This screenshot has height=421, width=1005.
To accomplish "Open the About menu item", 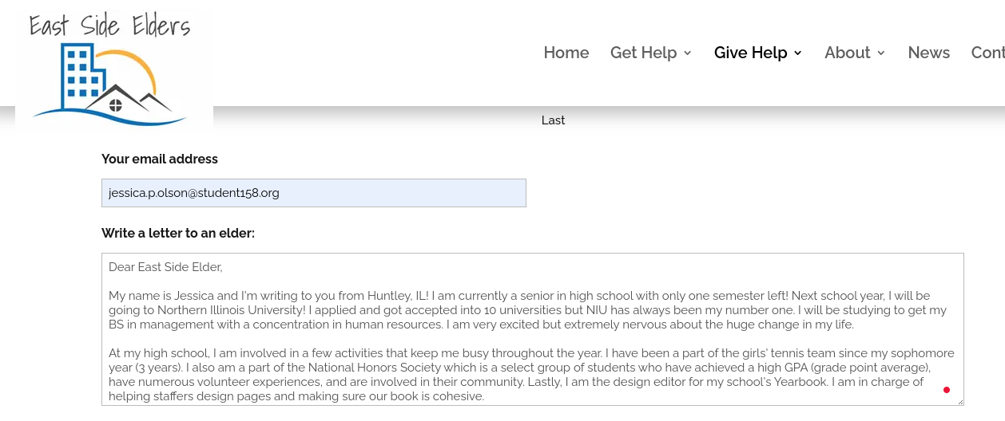I will click(848, 53).
